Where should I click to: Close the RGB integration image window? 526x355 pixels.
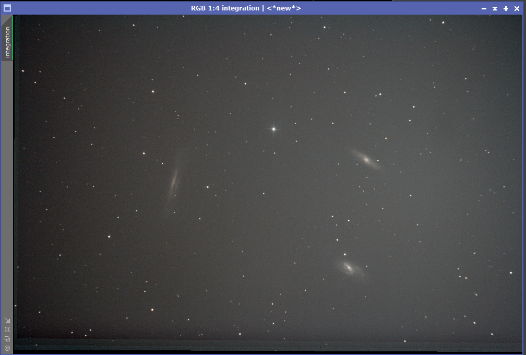pos(517,8)
